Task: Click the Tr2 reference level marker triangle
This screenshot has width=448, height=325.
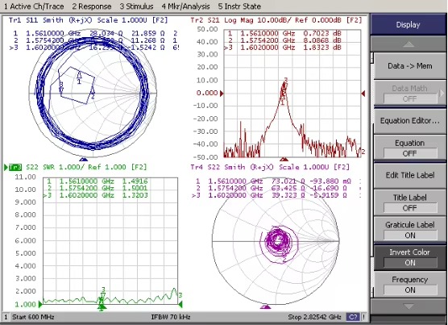Action: (x=222, y=94)
